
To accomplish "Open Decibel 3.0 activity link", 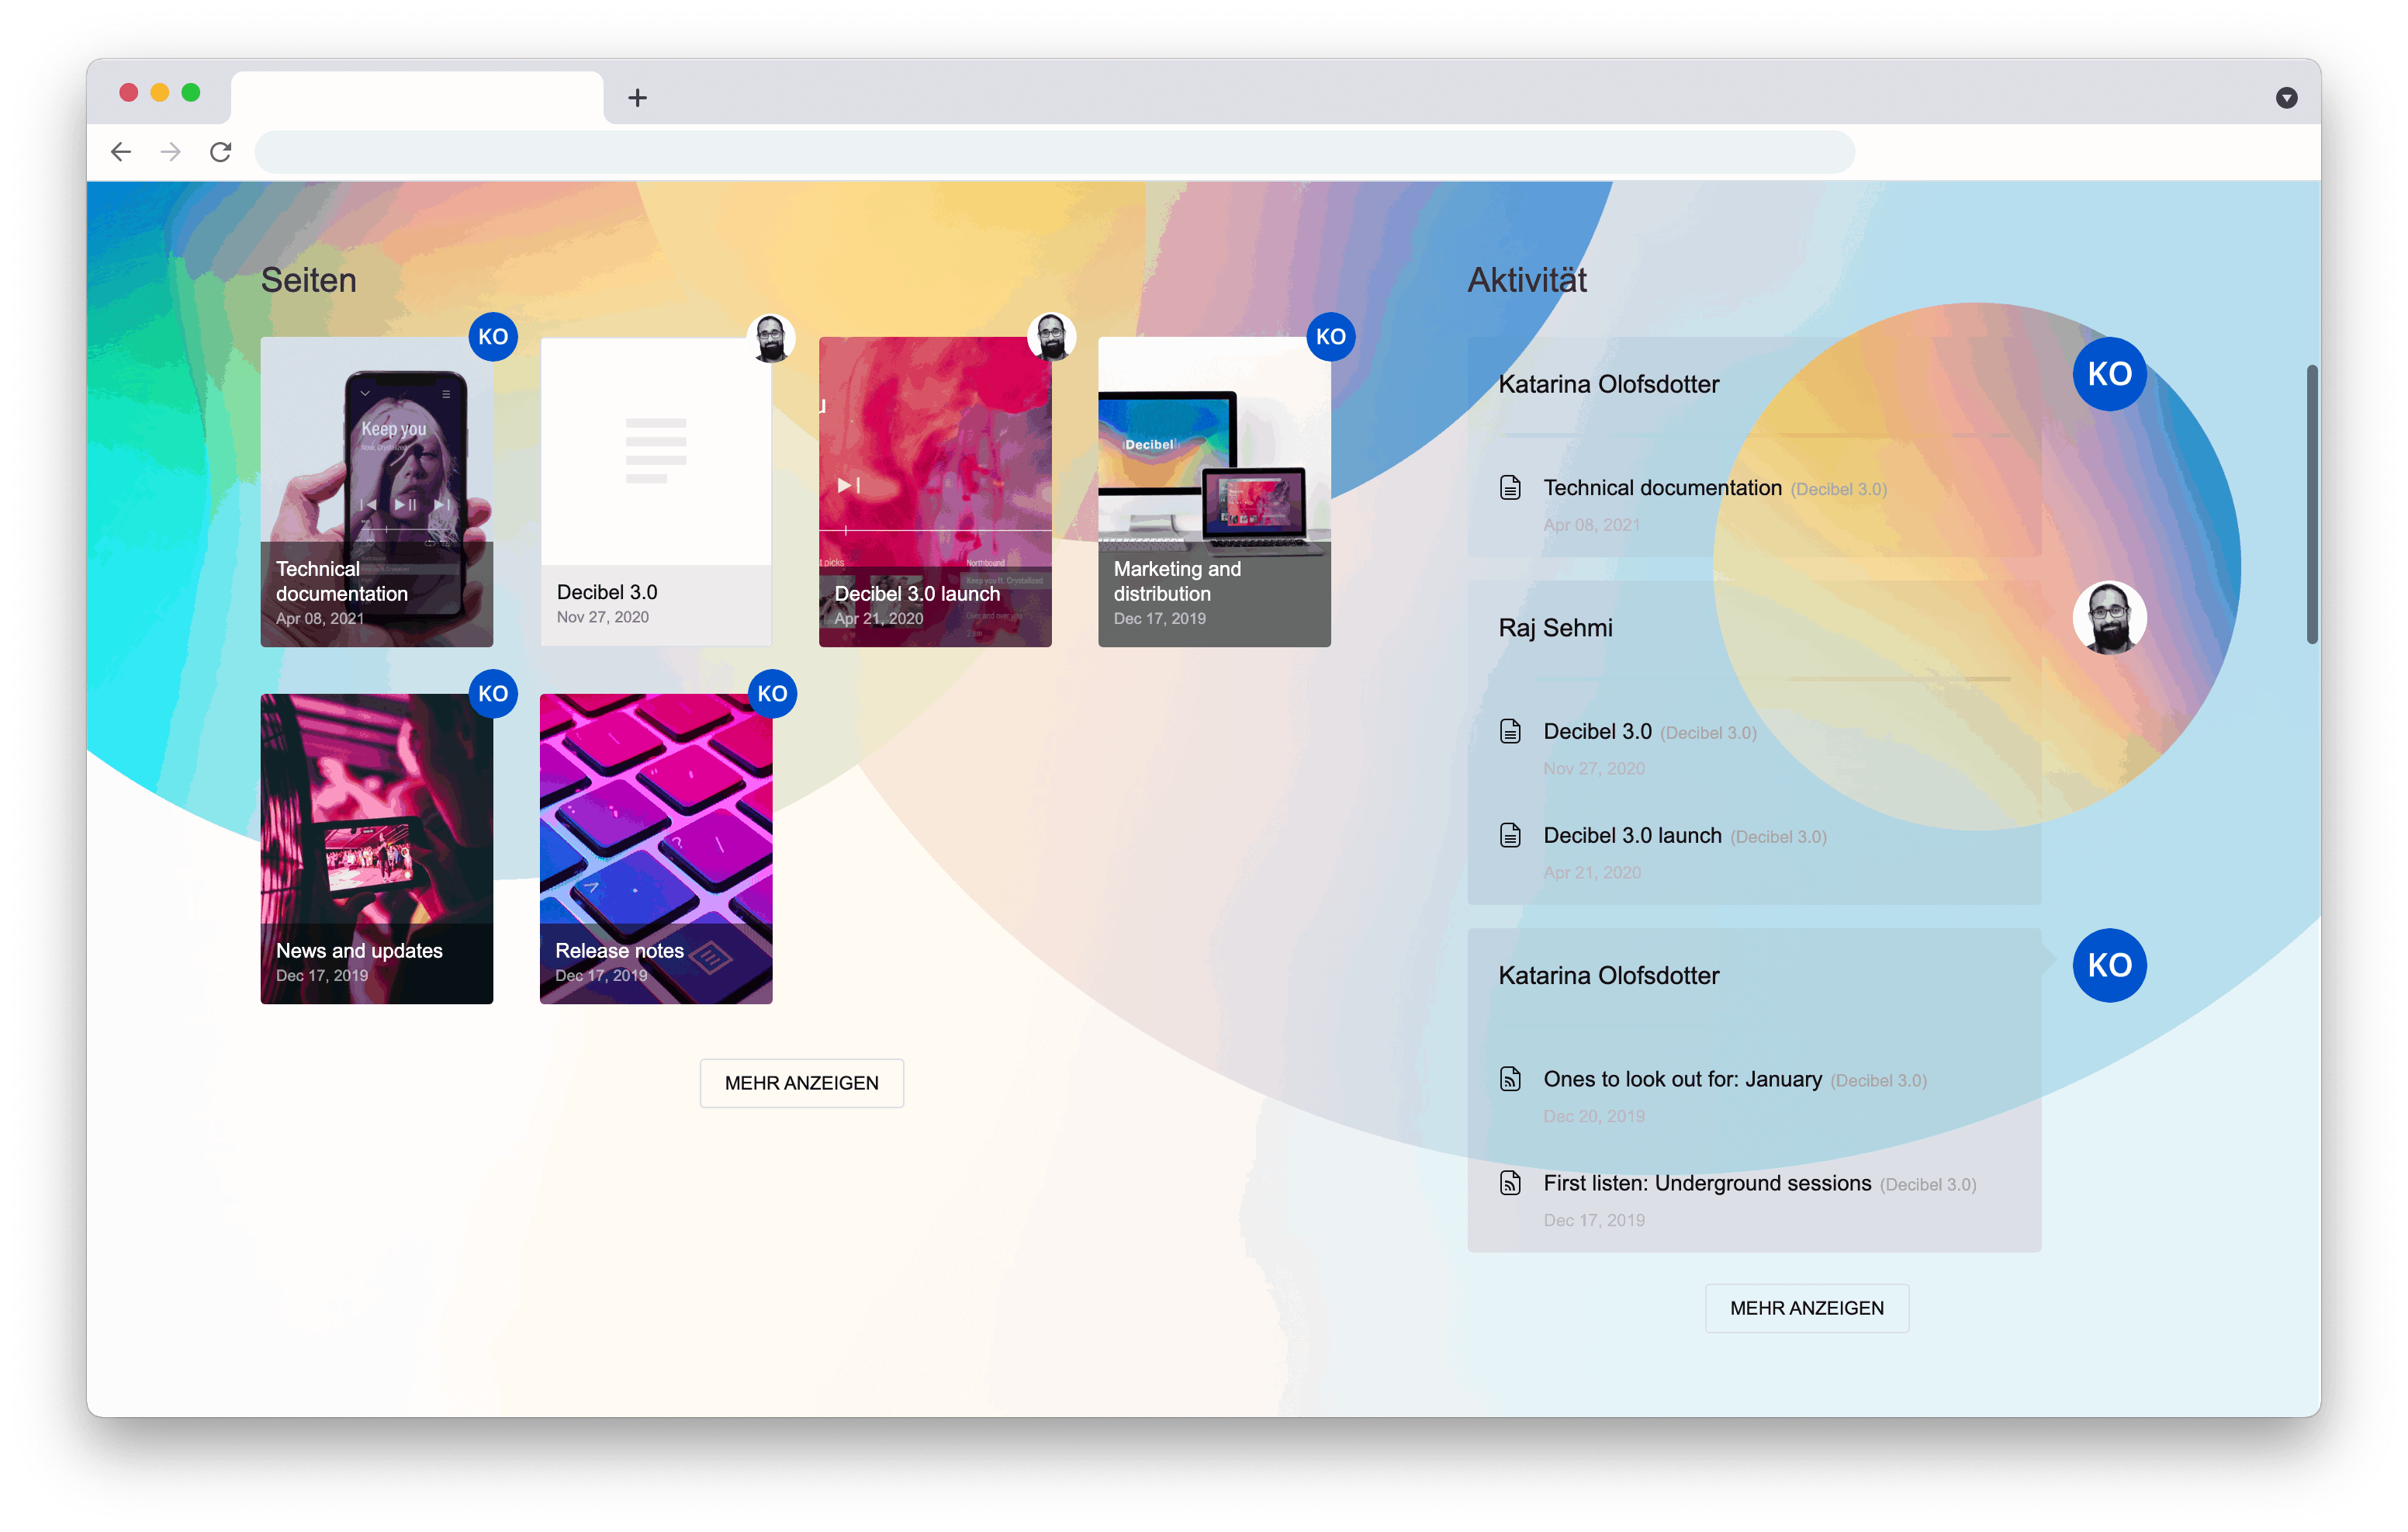I will tap(1597, 732).
